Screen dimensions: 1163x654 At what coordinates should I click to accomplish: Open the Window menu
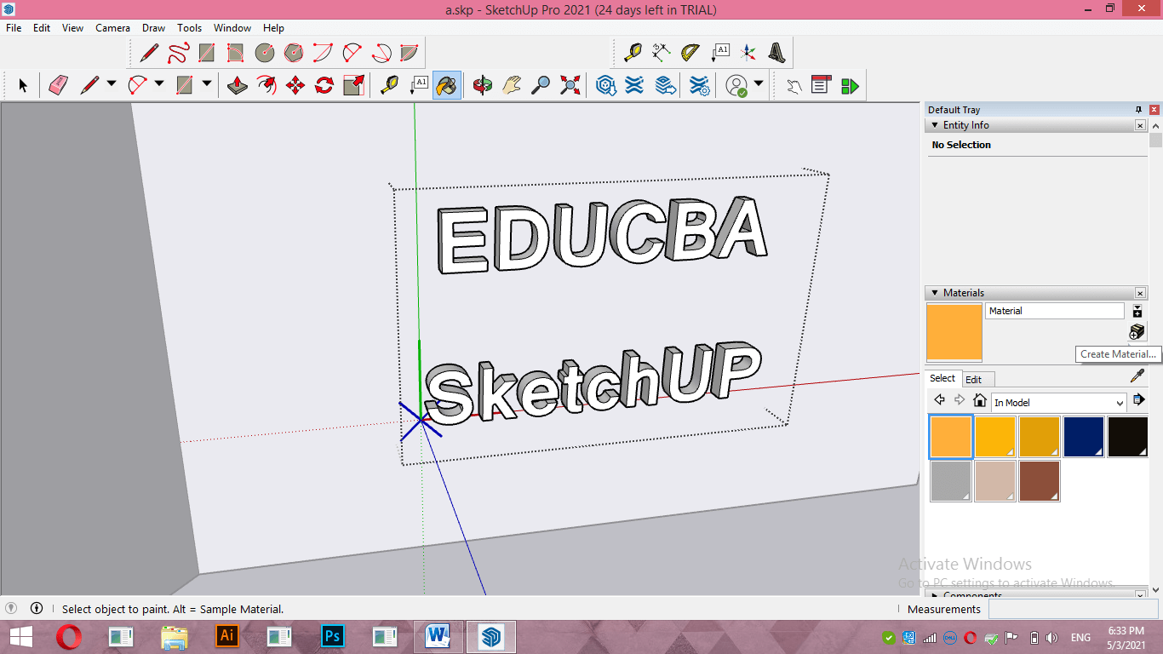[x=232, y=28]
